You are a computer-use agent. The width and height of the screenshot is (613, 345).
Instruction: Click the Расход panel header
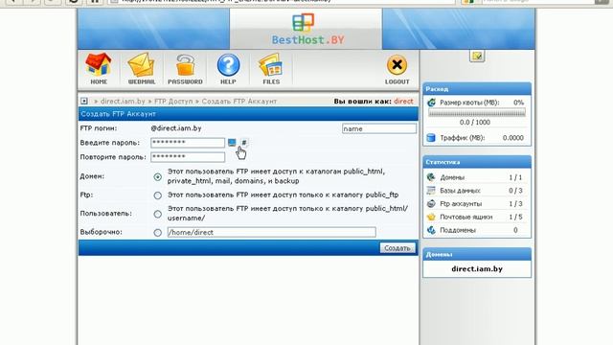point(477,89)
